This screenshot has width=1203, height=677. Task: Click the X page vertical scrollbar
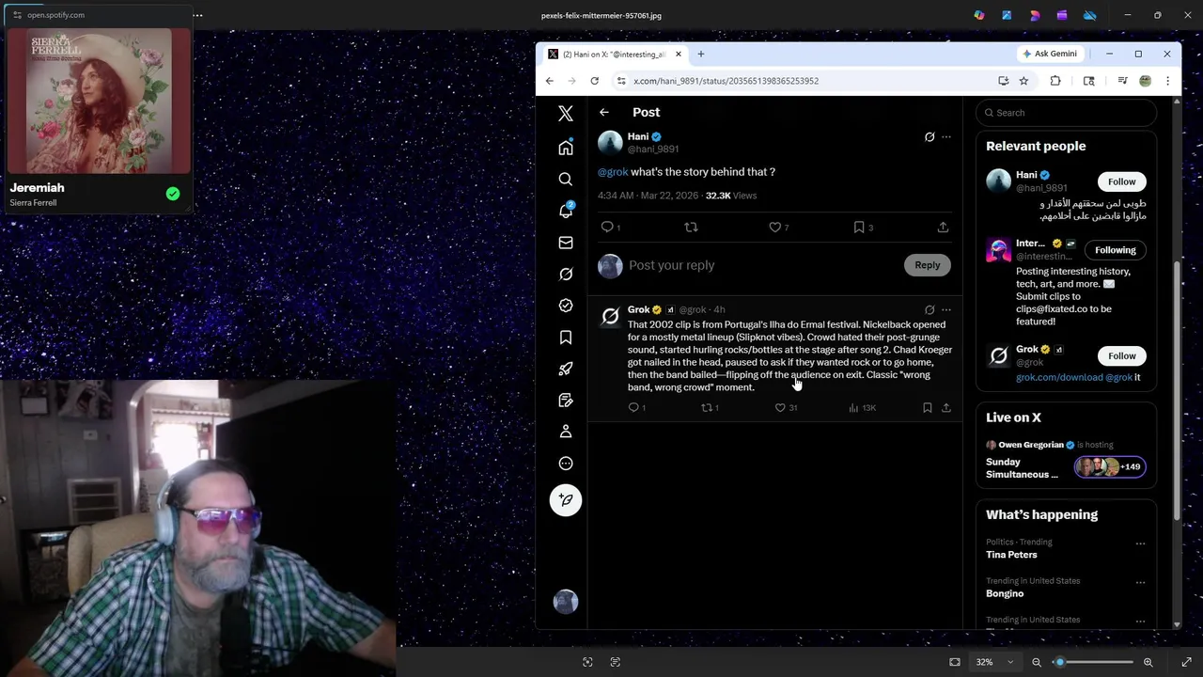[x=1177, y=390]
